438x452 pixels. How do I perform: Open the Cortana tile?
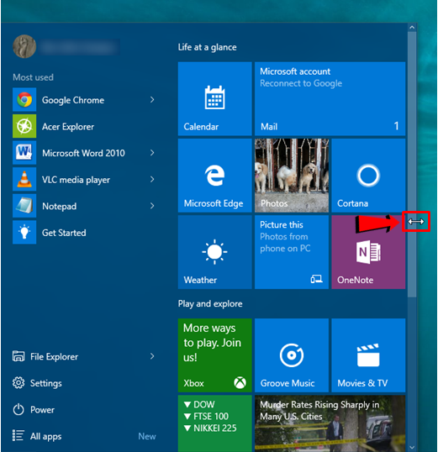[368, 176]
